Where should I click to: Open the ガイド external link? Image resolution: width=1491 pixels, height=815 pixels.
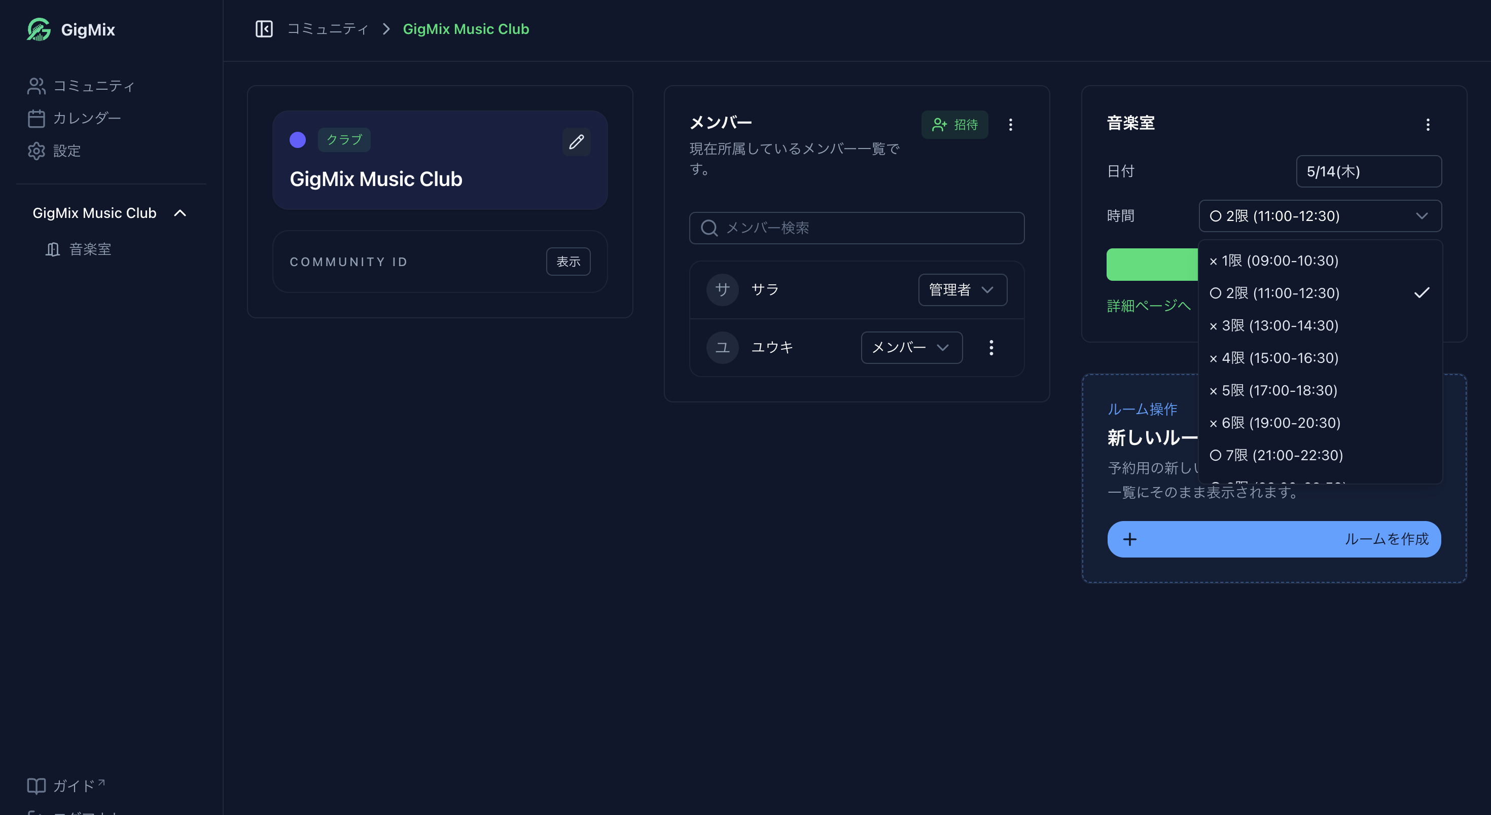66,785
